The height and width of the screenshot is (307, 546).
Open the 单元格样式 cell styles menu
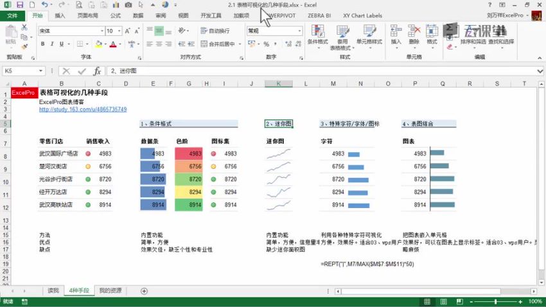(x=369, y=37)
